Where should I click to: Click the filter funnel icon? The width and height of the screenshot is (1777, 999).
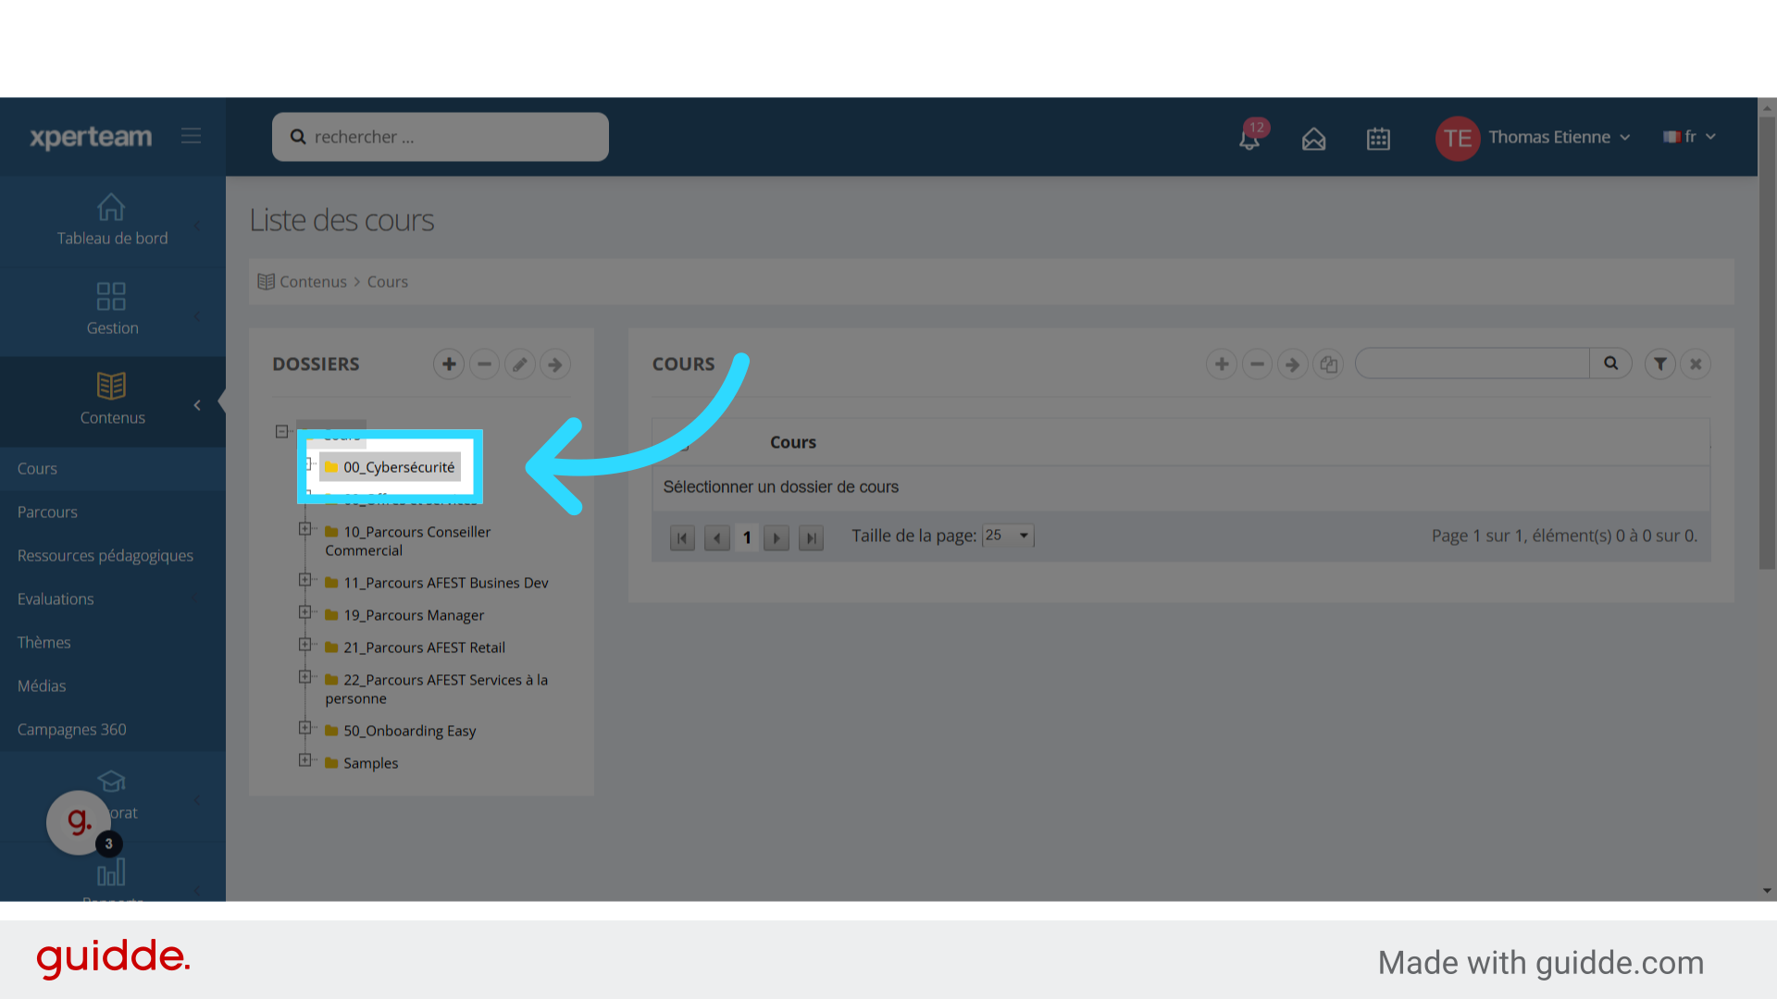tap(1660, 364)
